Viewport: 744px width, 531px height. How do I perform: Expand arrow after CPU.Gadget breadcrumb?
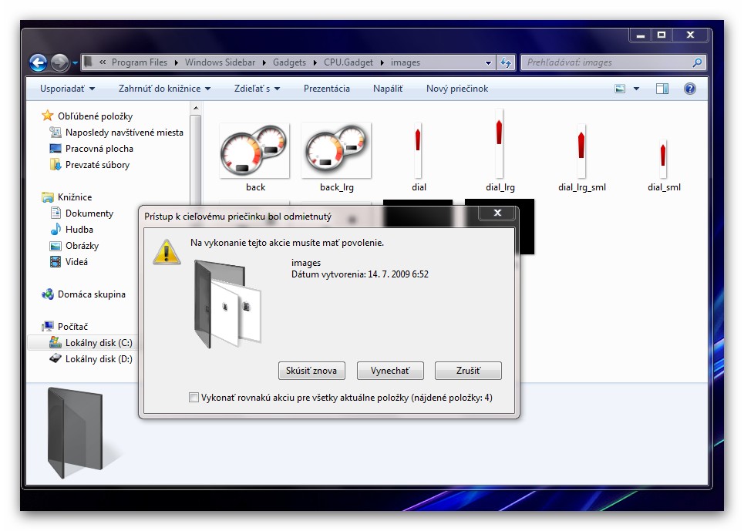382,62
